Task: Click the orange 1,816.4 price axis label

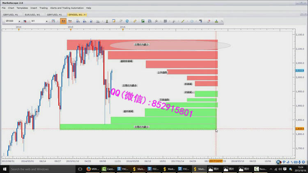Action: click(x=299, y=129)
